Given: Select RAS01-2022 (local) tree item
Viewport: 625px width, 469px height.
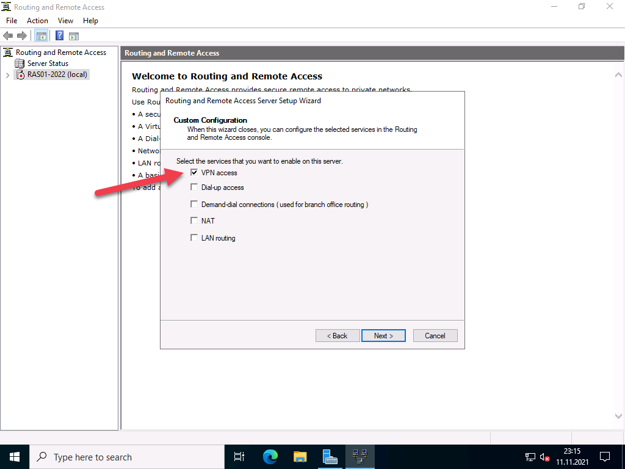Looking at the screenshot, I should tap(57, 75).
